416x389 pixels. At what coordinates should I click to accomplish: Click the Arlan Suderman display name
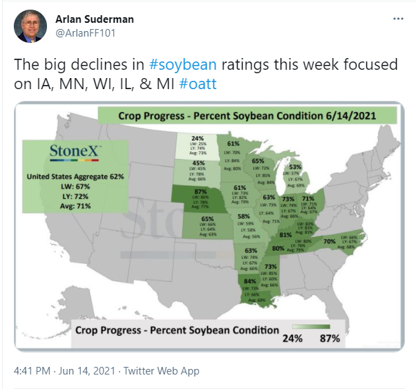[x=95, y=19]
